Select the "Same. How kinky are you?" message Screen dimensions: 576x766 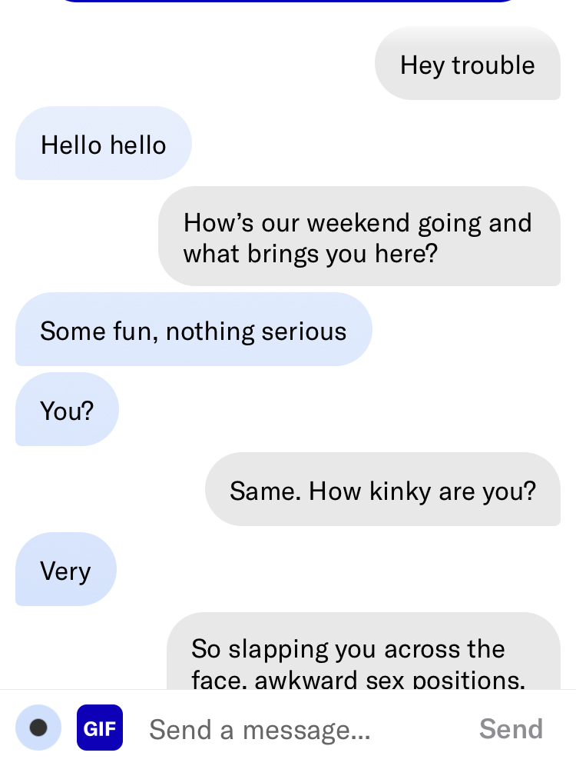(x=383, y=489)
